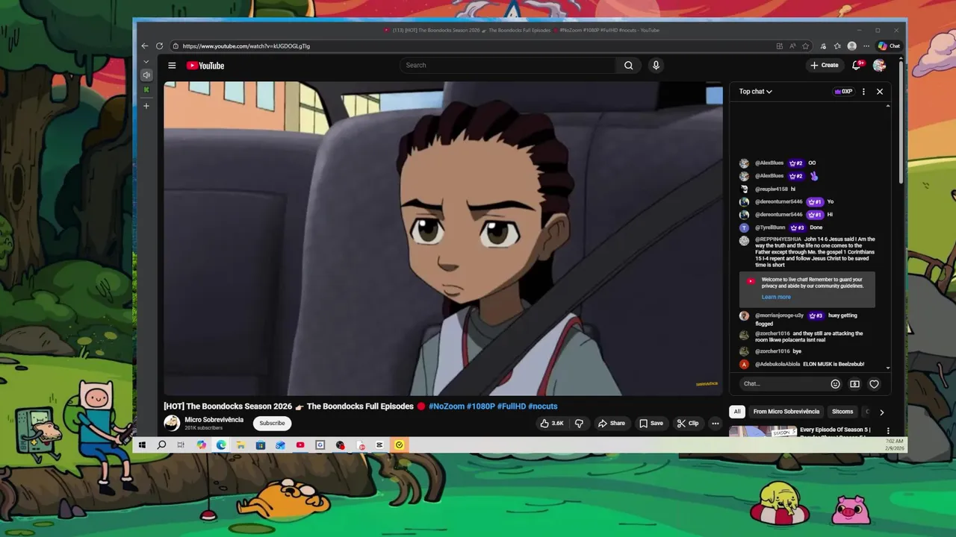Open Windows taskbar search
The image size is (956, 537).
pos(161,445)
